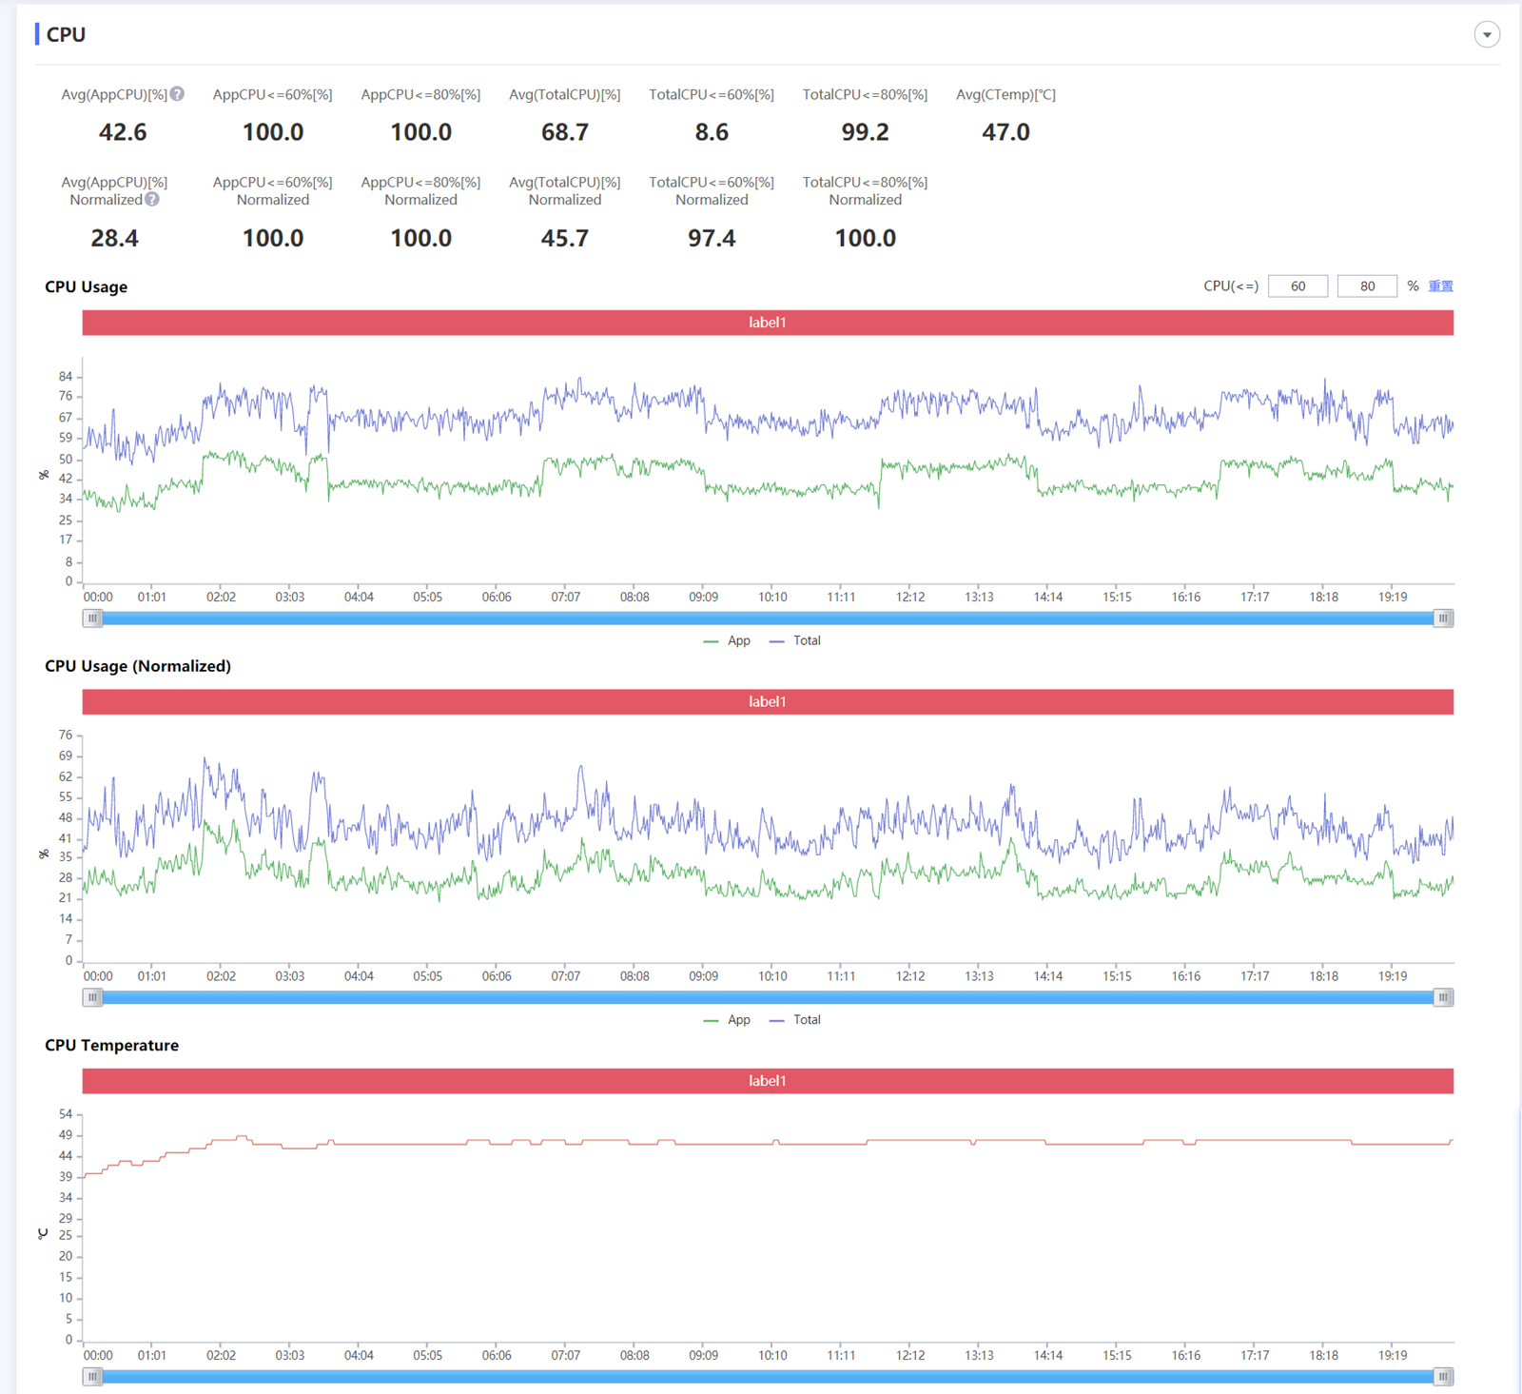Click help icon beside Avg(AppCPU) Normalized
Image resolution: width=1522 pixels, height=1394 pixels.
click(x=152, y=200)
